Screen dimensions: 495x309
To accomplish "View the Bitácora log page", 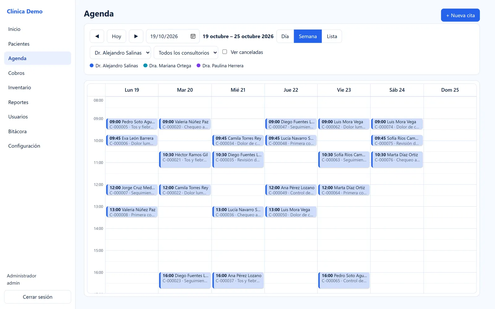I will 37,131.
